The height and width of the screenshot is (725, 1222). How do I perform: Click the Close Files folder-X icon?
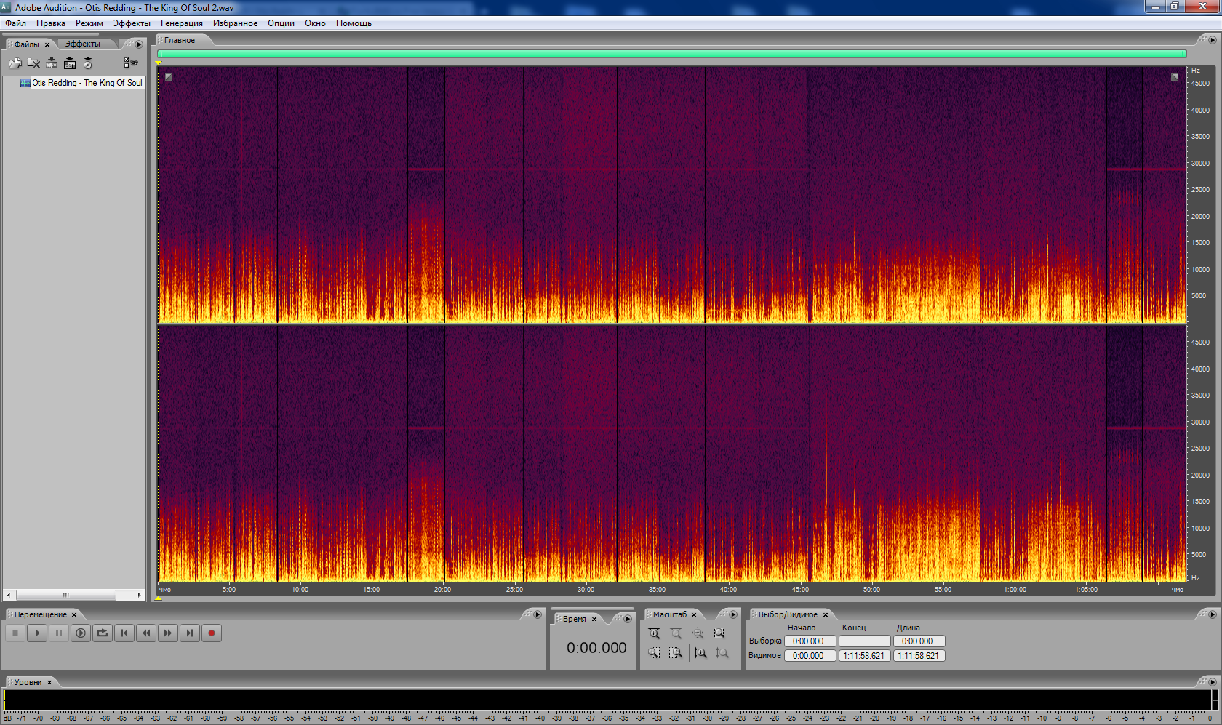click(x=33, y=63)
